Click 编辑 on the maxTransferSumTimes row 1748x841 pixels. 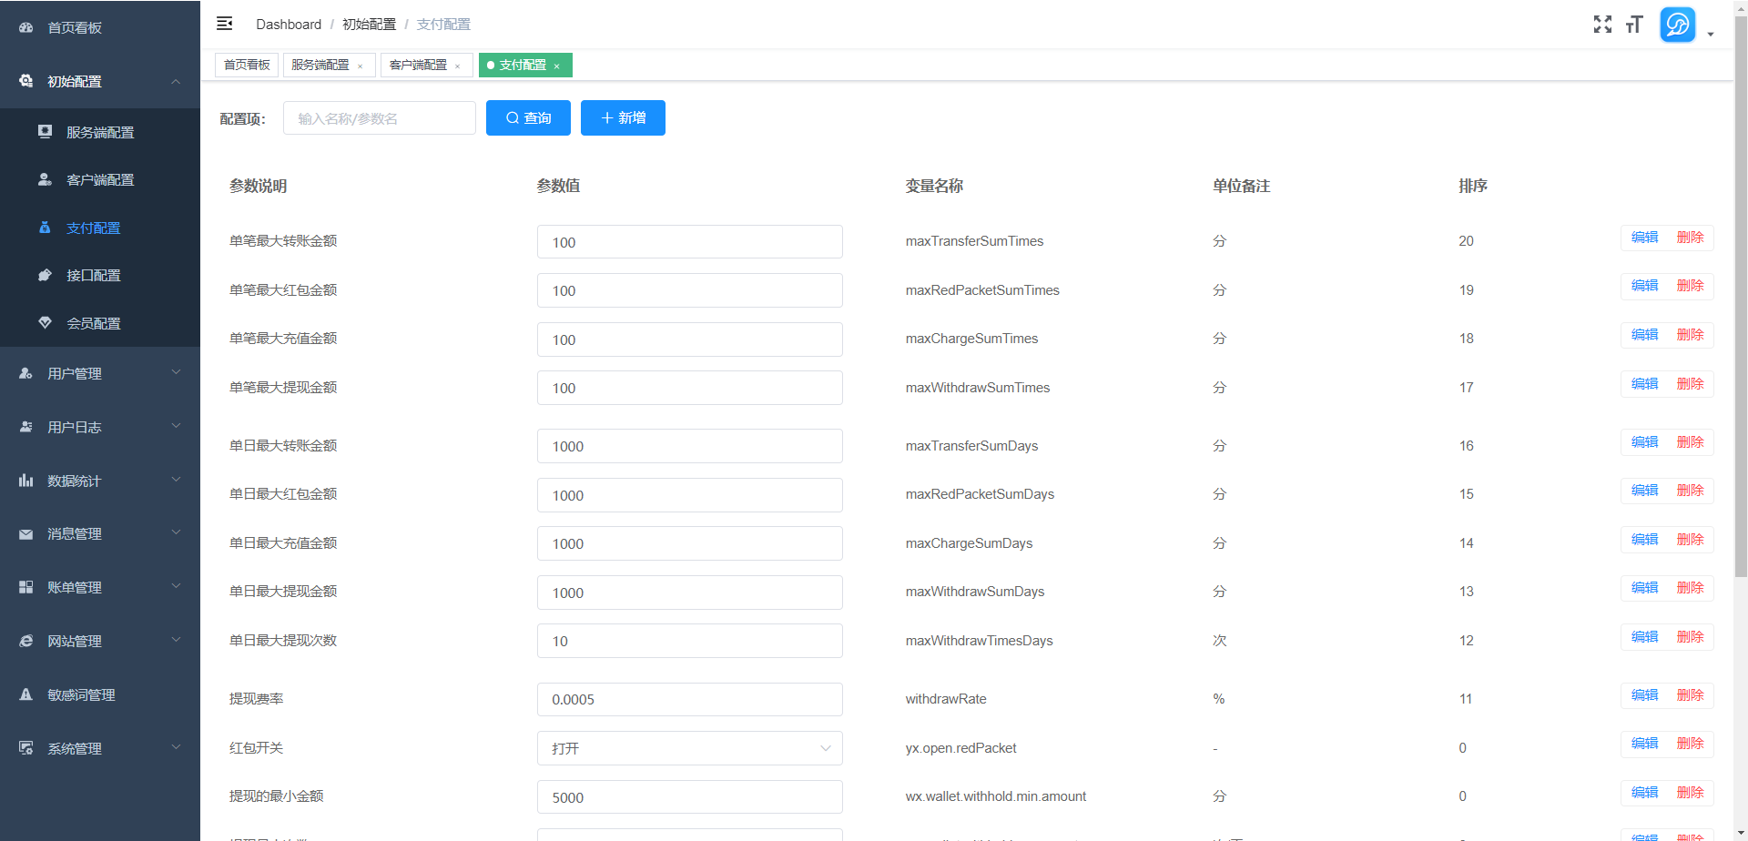(1644, 237)
